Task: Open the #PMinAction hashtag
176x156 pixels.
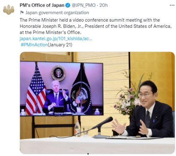Action: 34,45
